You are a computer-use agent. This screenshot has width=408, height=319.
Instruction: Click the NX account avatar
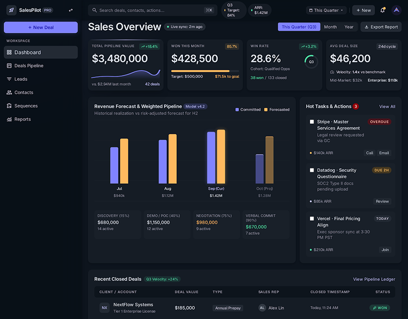pos(105,307)
